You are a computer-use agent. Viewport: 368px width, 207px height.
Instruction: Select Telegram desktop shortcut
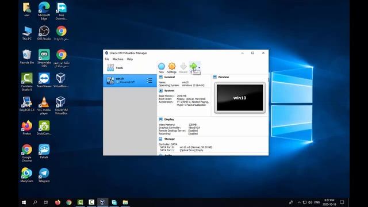click(44, 175)
